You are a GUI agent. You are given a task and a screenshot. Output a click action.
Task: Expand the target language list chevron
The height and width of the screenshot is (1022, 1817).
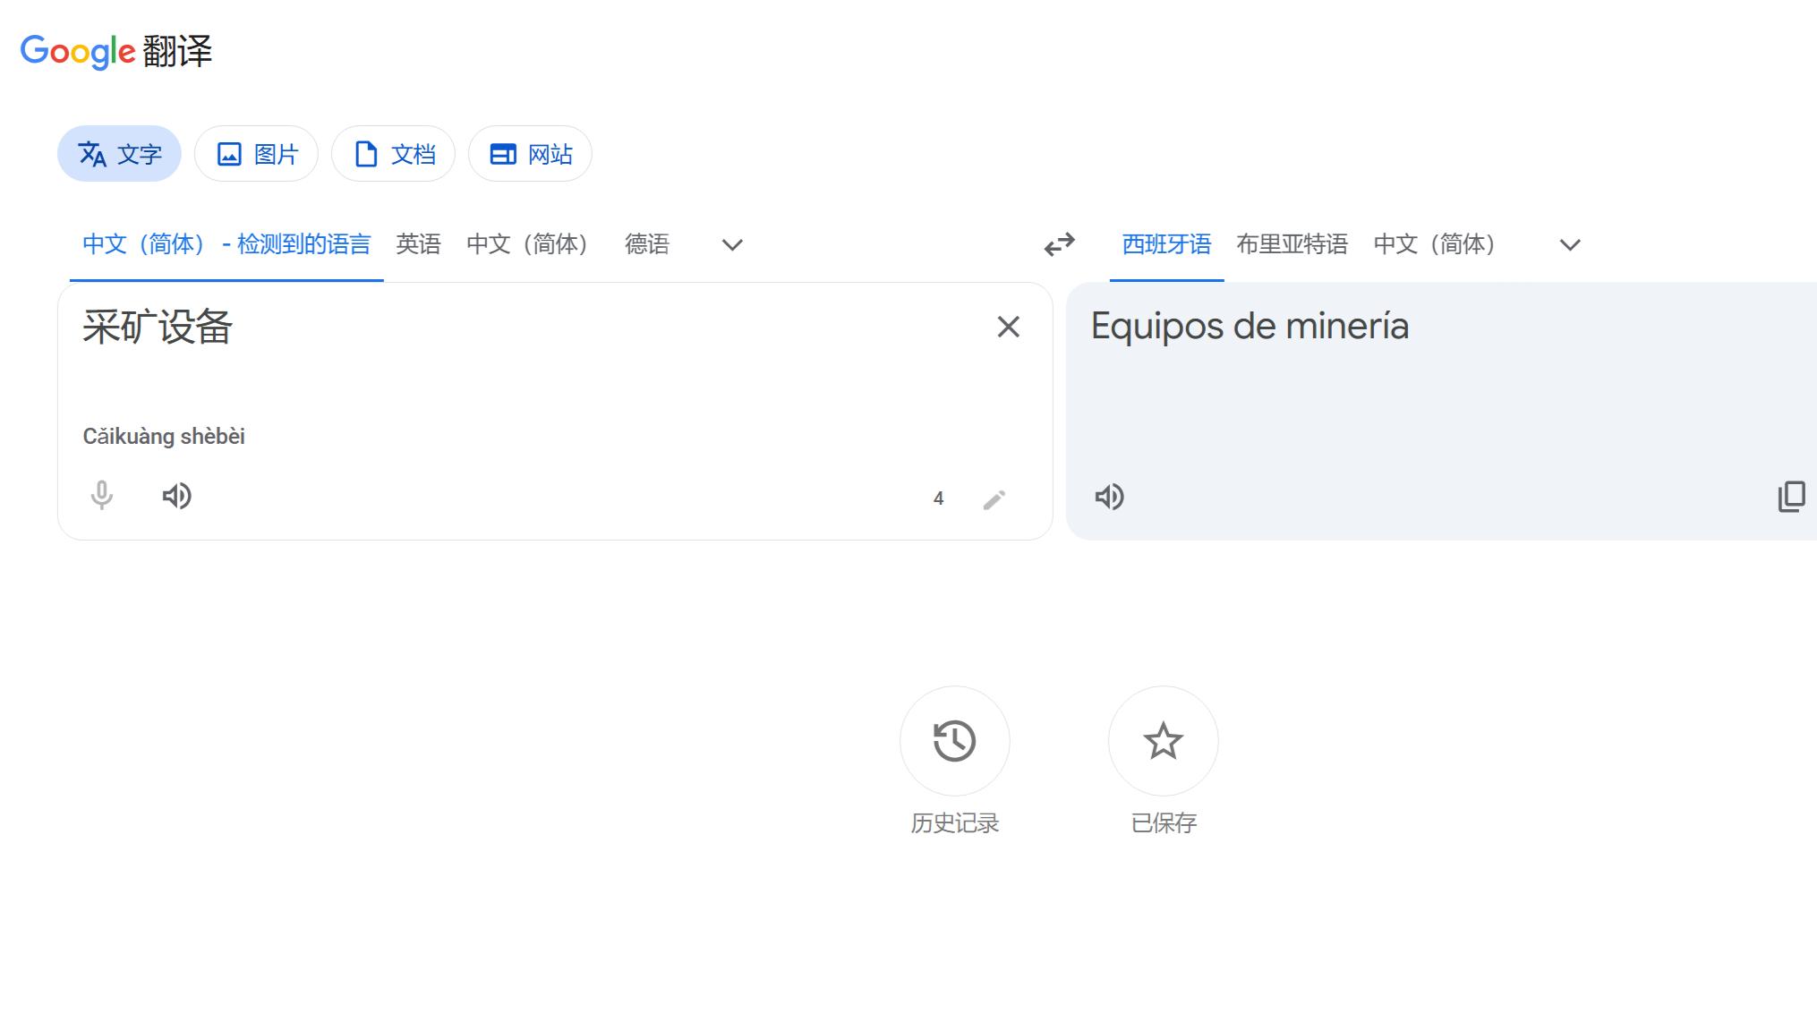point(1570,245)
